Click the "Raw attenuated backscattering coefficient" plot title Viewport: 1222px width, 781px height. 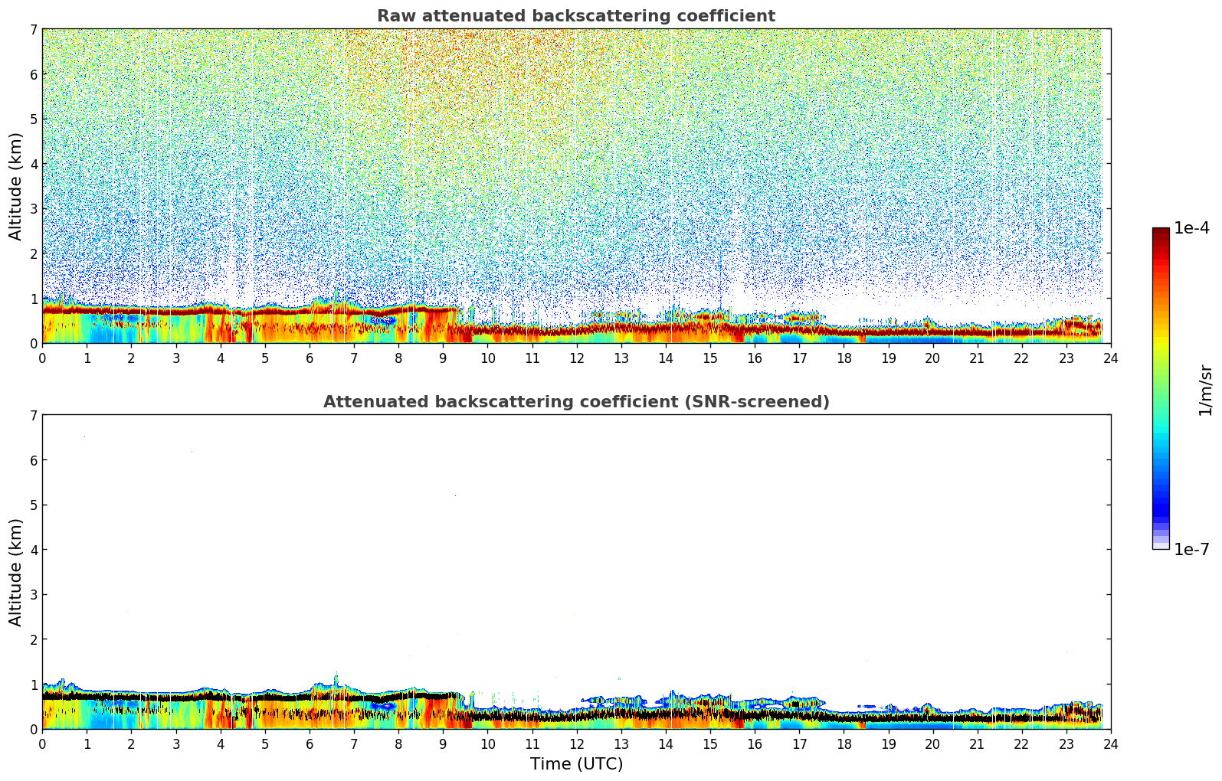[575, 16]
